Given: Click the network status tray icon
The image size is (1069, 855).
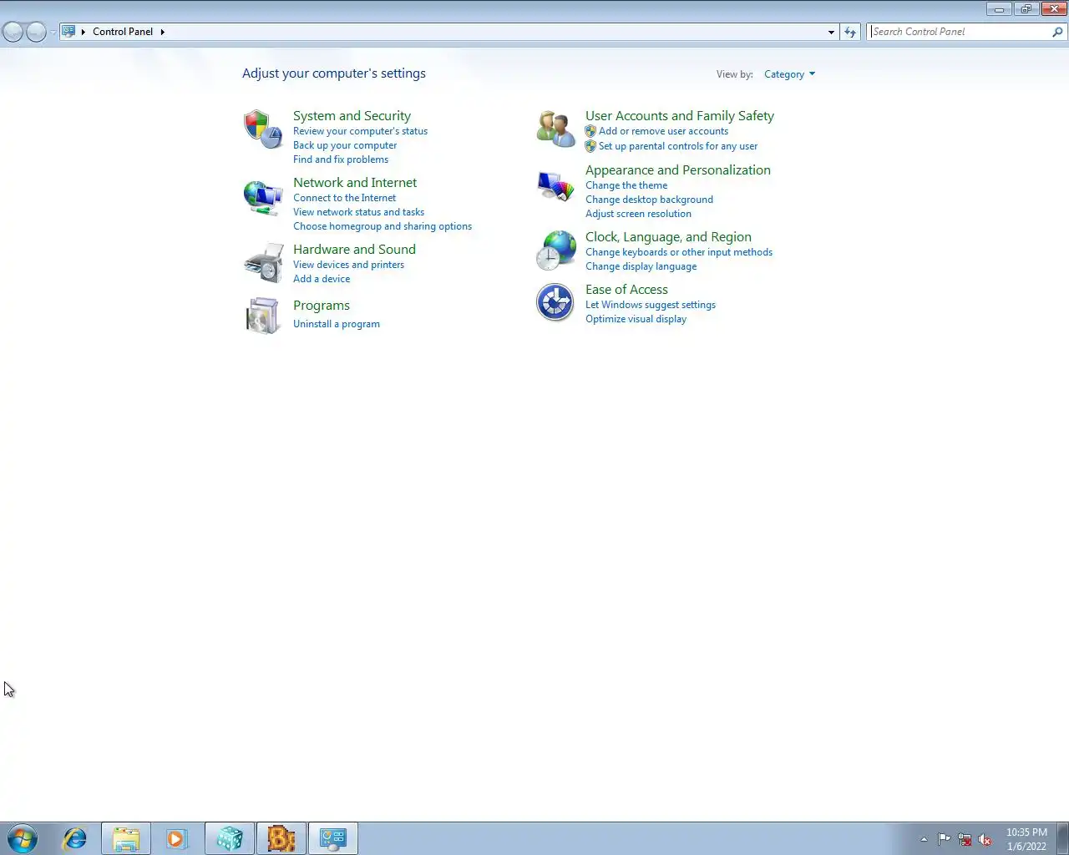Looking at the screenshot, I should [x=965, y=839].
